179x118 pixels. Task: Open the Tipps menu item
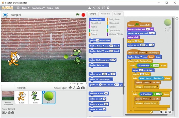pyautogui.click(x=50, y=8)
